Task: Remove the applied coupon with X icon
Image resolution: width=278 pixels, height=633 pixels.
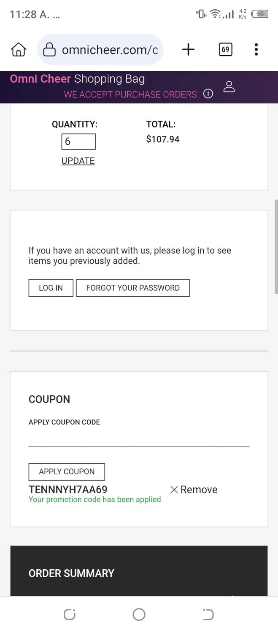Action: tap(174, 490)
